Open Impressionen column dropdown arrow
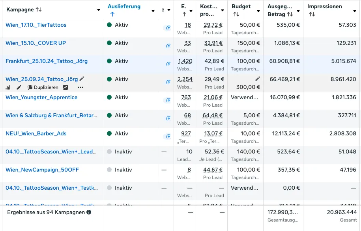Image resolution: width=361 pixels, height=231 pixels. tap(355, 11)
